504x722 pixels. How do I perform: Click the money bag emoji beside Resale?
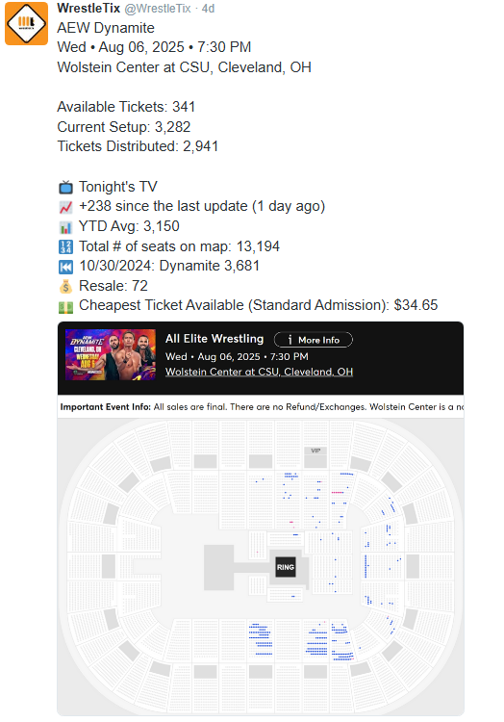tap(65, 287)
